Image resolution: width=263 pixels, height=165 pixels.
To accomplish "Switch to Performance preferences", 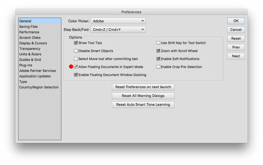I will [40, 32].
